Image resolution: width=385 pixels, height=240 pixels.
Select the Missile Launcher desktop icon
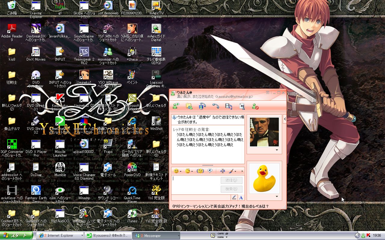(x=60, y=148)
